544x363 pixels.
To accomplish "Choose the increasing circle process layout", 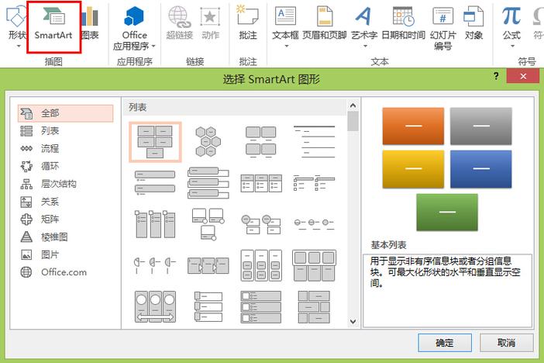I will point(314,224).
